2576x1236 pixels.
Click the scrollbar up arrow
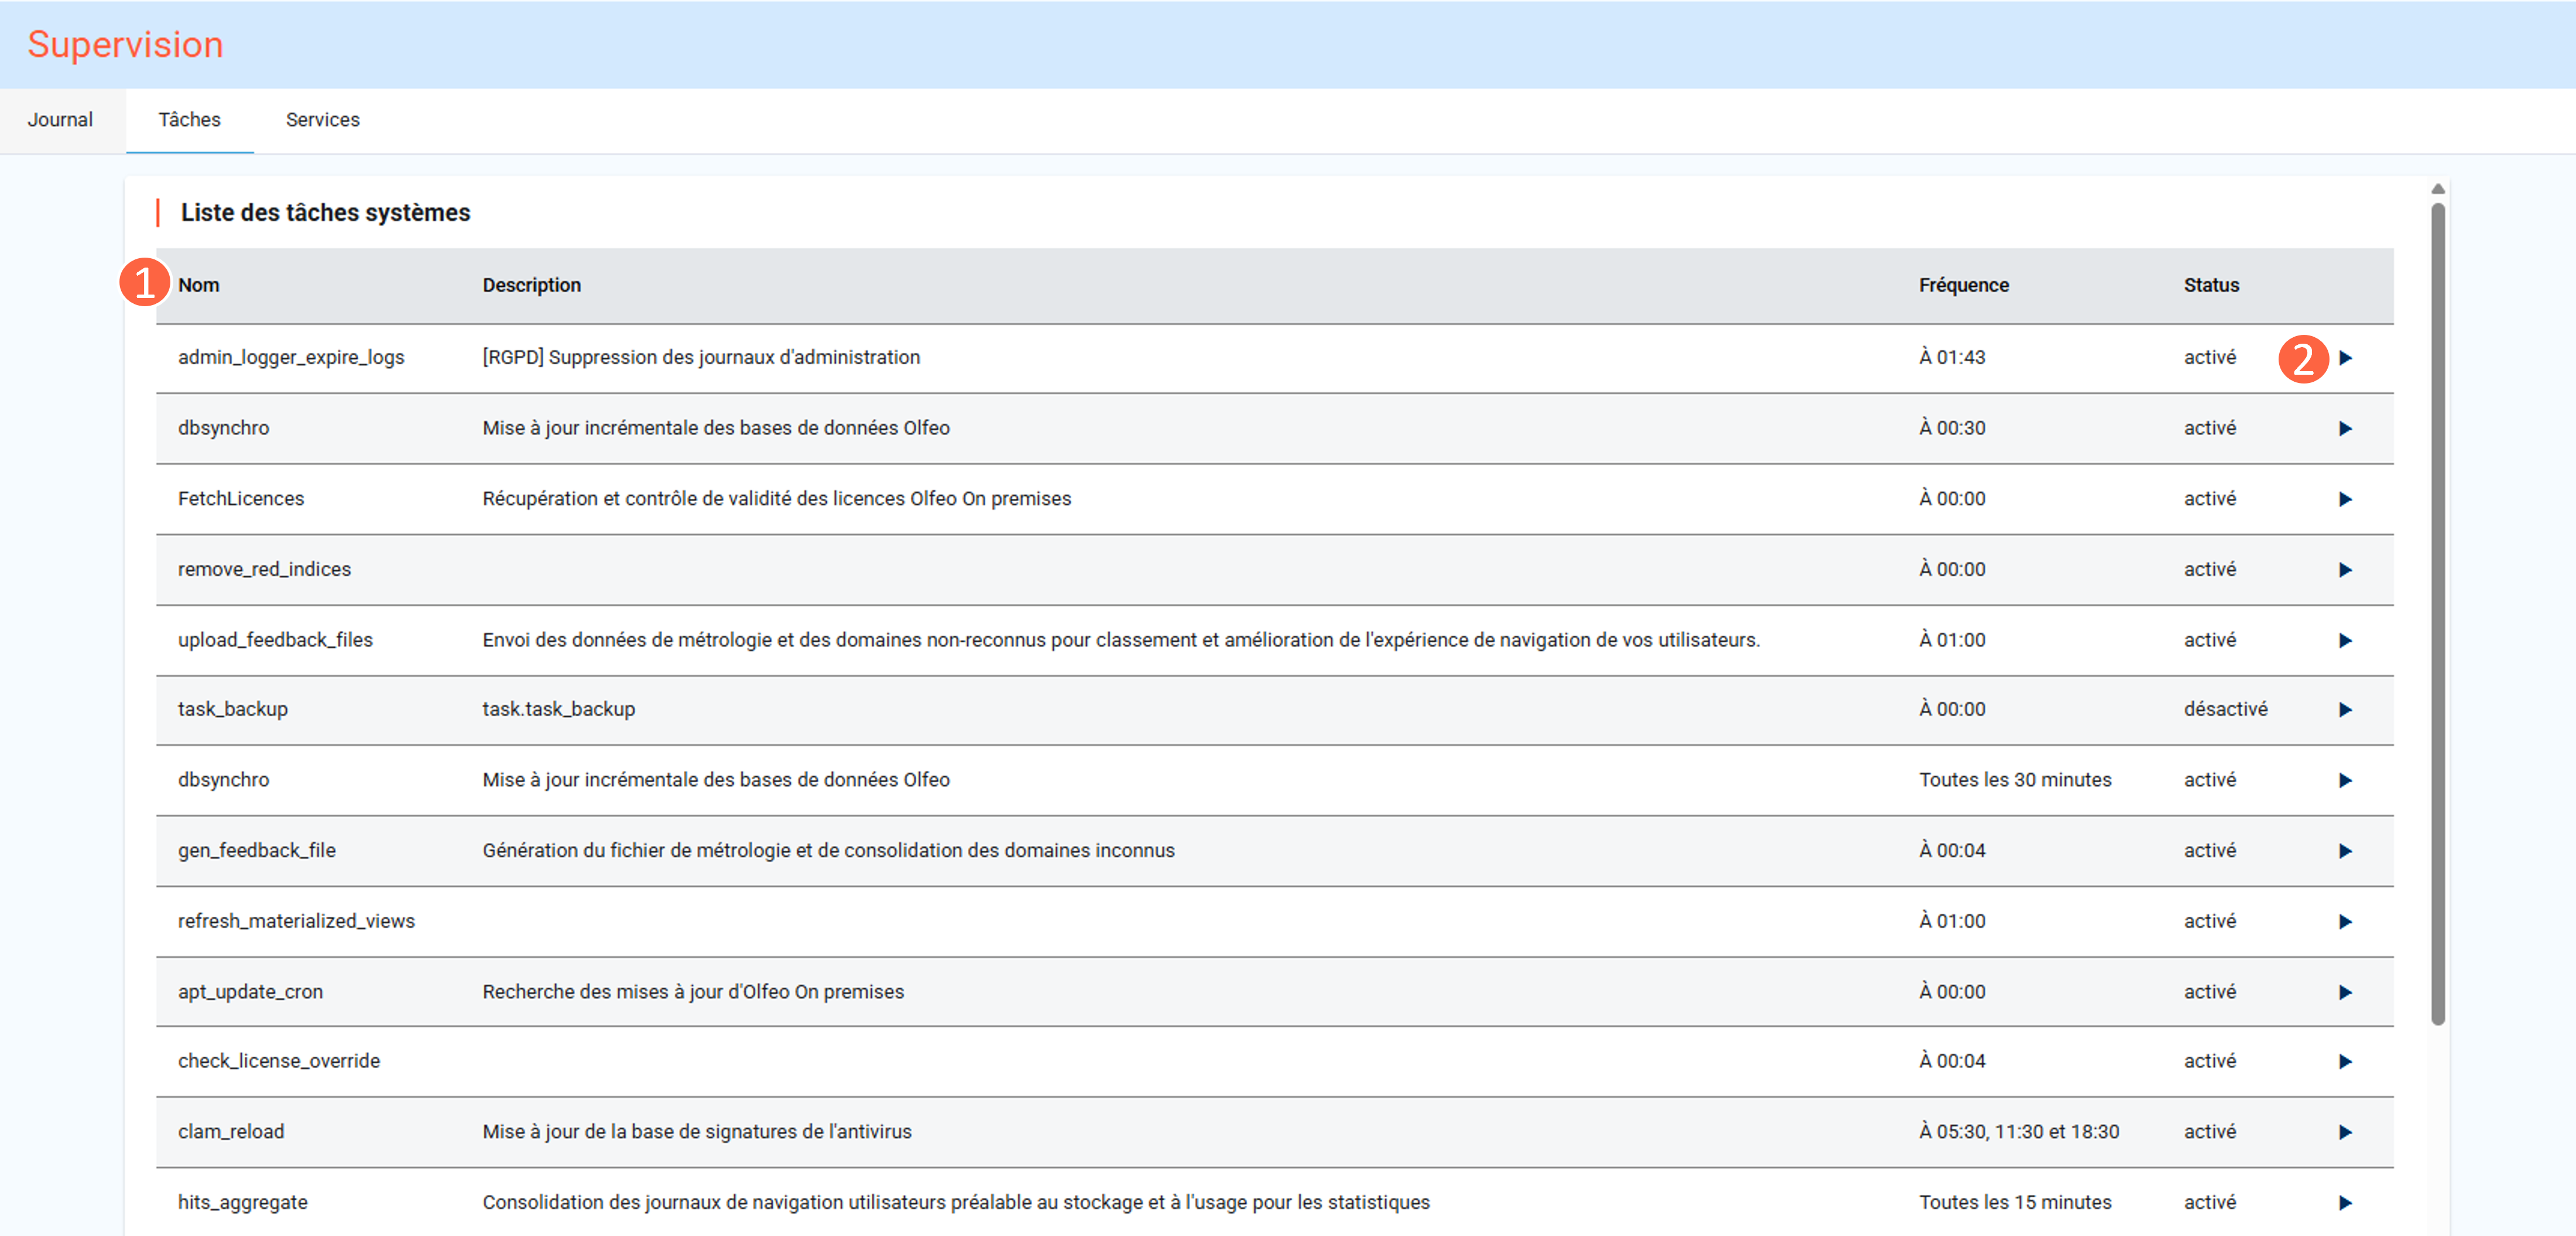[x=2438, y=189]
